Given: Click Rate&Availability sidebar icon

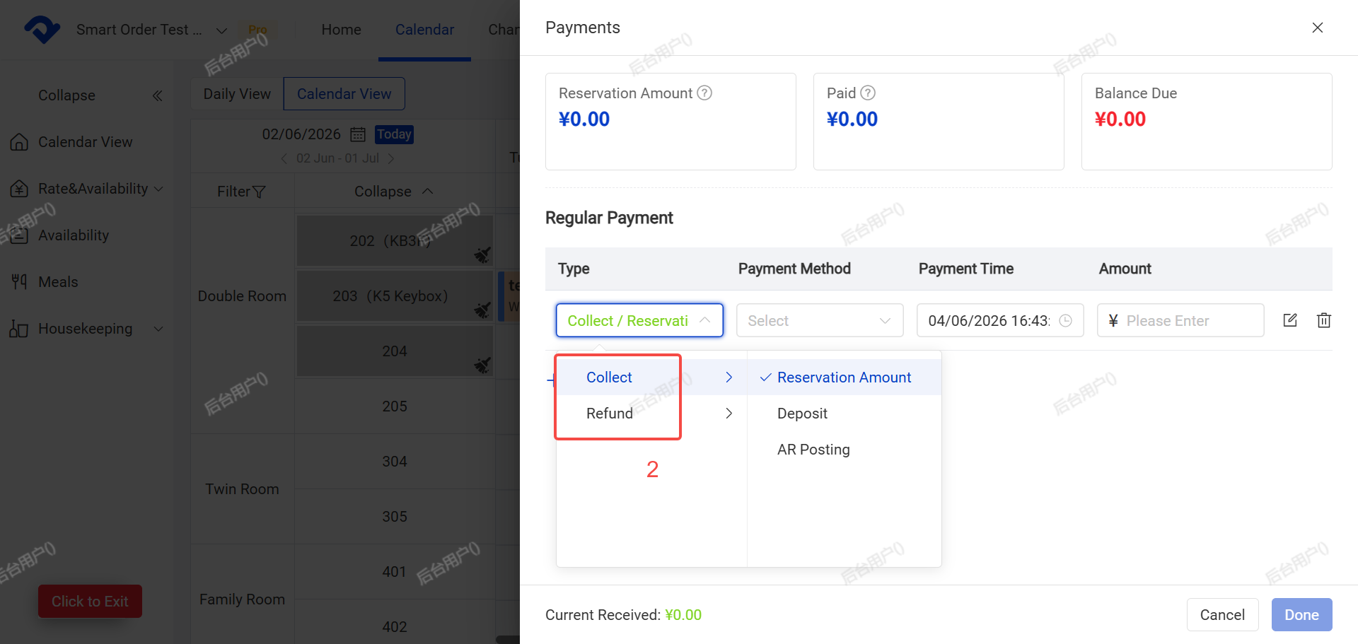Looking at the screenshot, I should coord(19,189).
